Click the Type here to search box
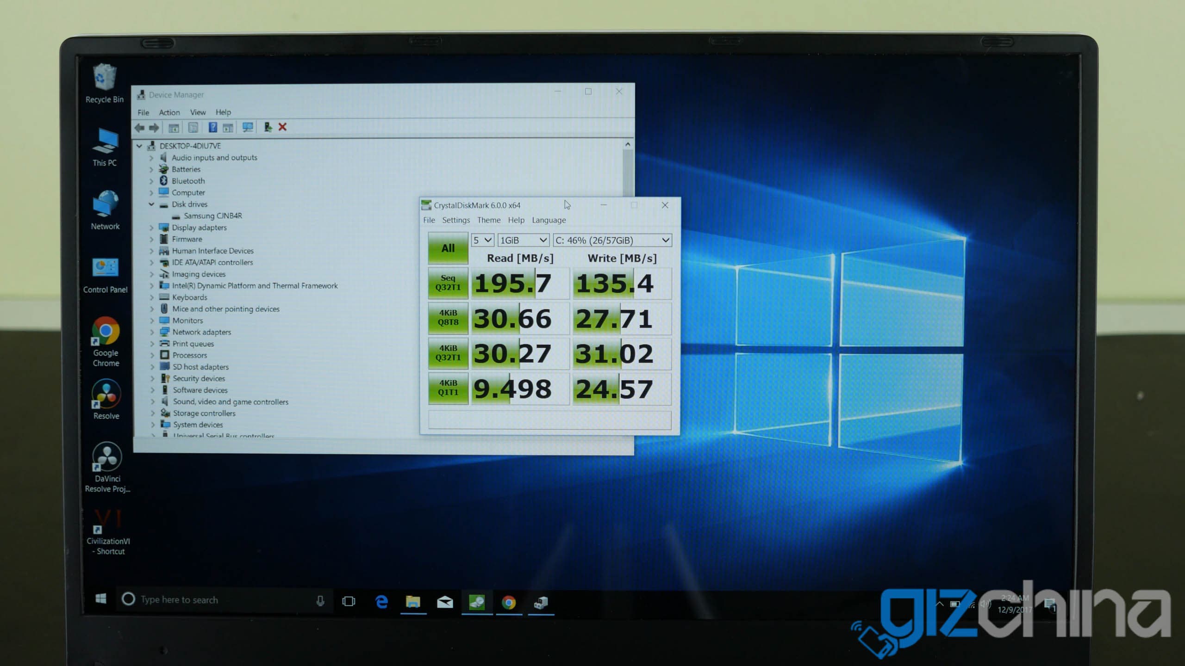 (x=225, y=600)
